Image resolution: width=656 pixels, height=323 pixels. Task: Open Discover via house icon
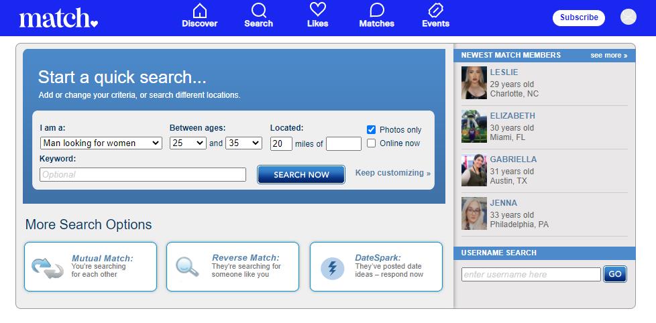click(200, 10)
